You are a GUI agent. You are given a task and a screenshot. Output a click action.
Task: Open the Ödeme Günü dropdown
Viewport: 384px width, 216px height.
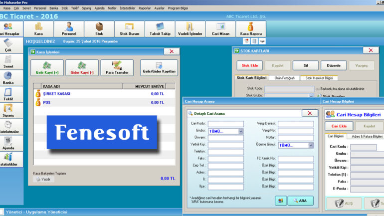tap(311, 145)
